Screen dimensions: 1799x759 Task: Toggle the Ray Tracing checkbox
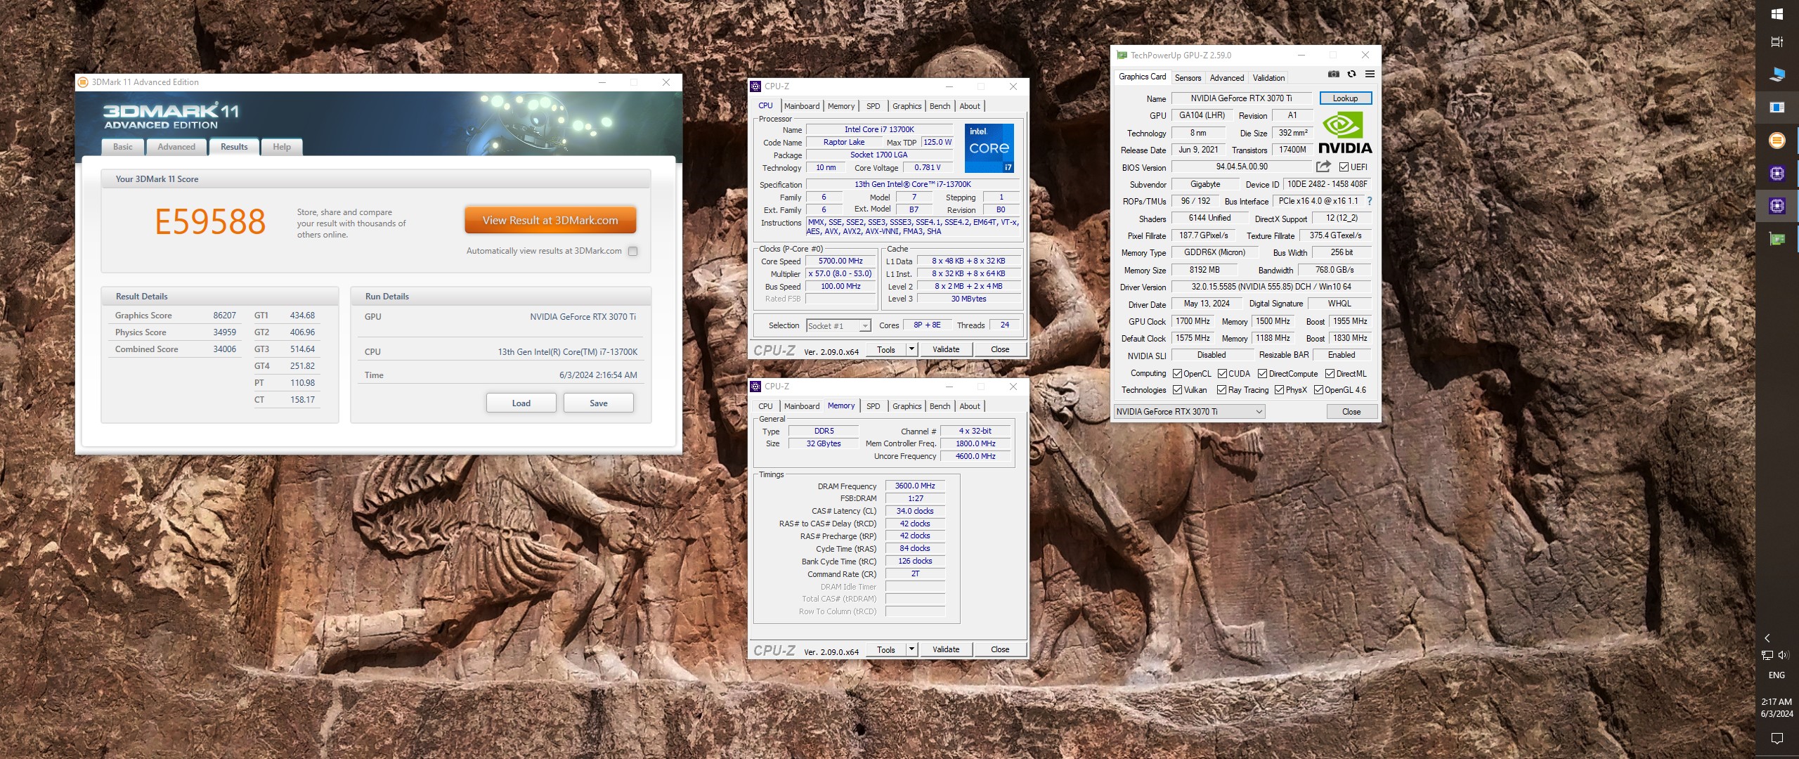pyautogui.click(x=1221, y=390)
